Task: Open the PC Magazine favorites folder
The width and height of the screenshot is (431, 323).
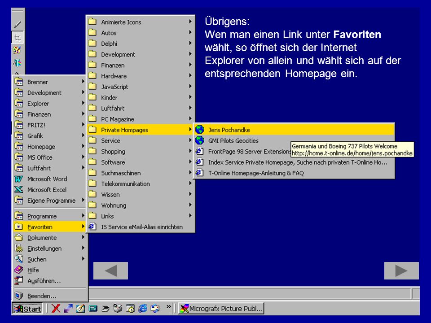Action: (140, 119)
